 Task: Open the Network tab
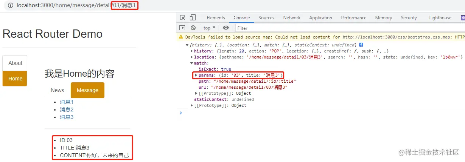292,18
